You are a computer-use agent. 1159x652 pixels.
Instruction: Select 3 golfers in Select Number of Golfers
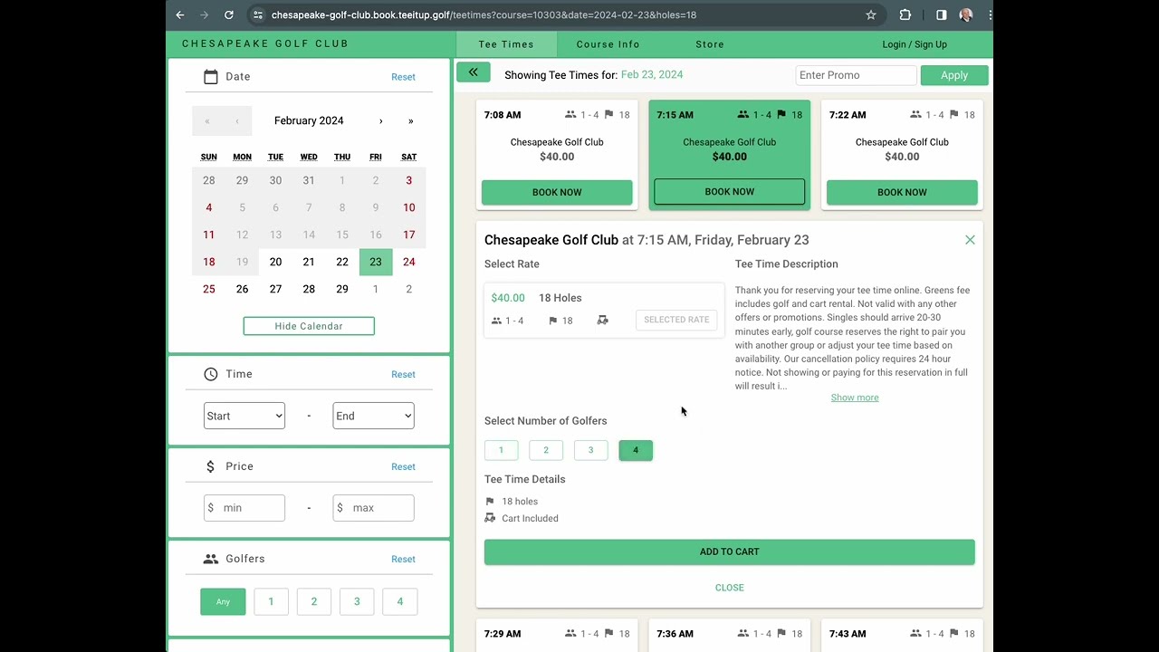click(590, 450)
